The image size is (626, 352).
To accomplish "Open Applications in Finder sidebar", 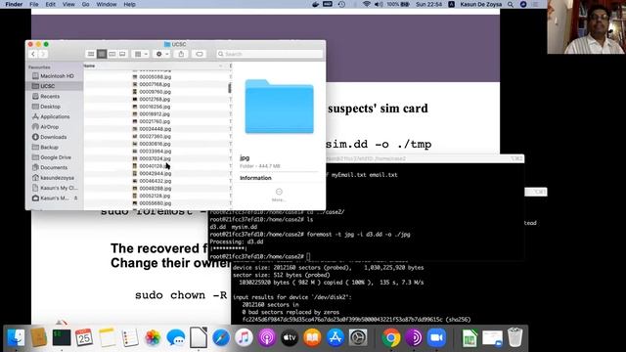I will coord(55,116).
